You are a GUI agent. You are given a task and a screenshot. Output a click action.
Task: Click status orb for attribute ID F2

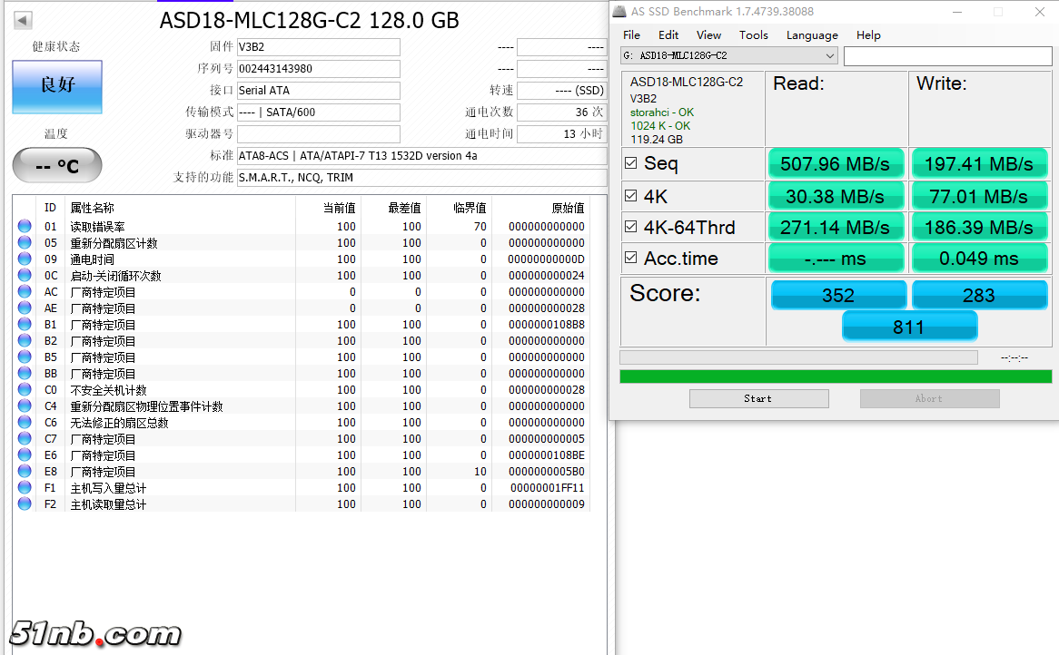25,504
